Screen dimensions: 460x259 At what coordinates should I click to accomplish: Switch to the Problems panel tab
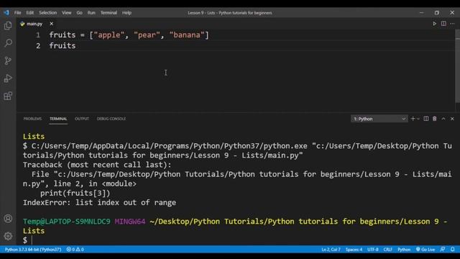(32, 119)
